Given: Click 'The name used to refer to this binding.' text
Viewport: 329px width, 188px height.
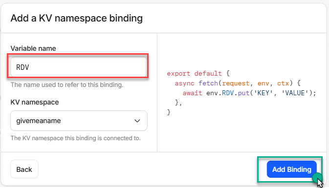Looking at the screenshot, I should tap(67, 84).
